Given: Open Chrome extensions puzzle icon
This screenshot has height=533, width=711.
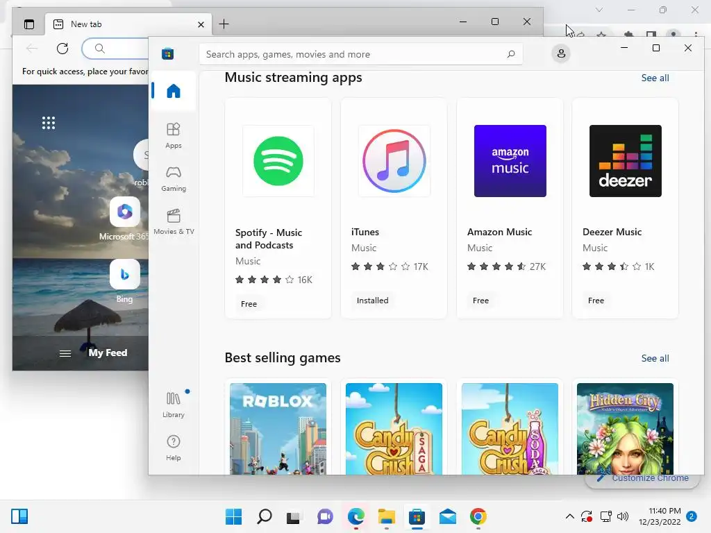Looking at the screenshot, I should [x=628, y=34].
